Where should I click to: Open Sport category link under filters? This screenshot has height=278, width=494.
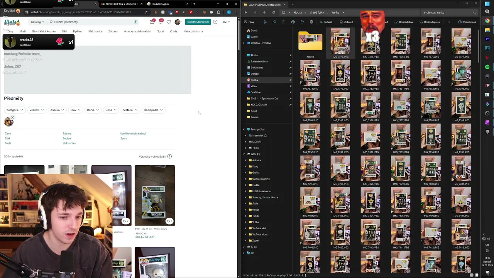point(123,139)
